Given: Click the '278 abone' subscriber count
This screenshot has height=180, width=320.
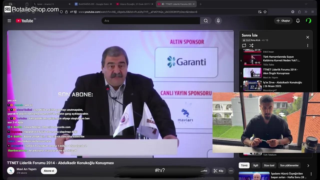Looking at the screenshot, I should [x=22, y=173].
